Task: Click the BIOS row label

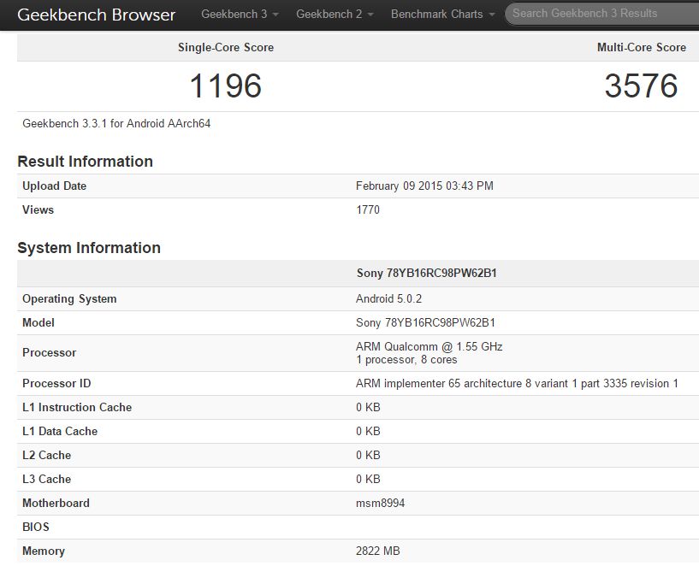Action: [36, 527]
